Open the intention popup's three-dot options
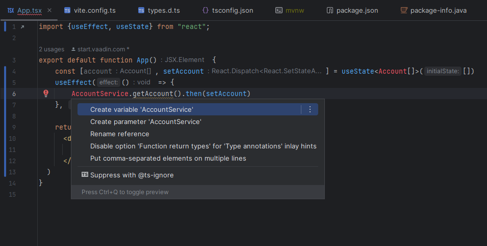Viewport: 487px width, 246px height. pos(310,109)
